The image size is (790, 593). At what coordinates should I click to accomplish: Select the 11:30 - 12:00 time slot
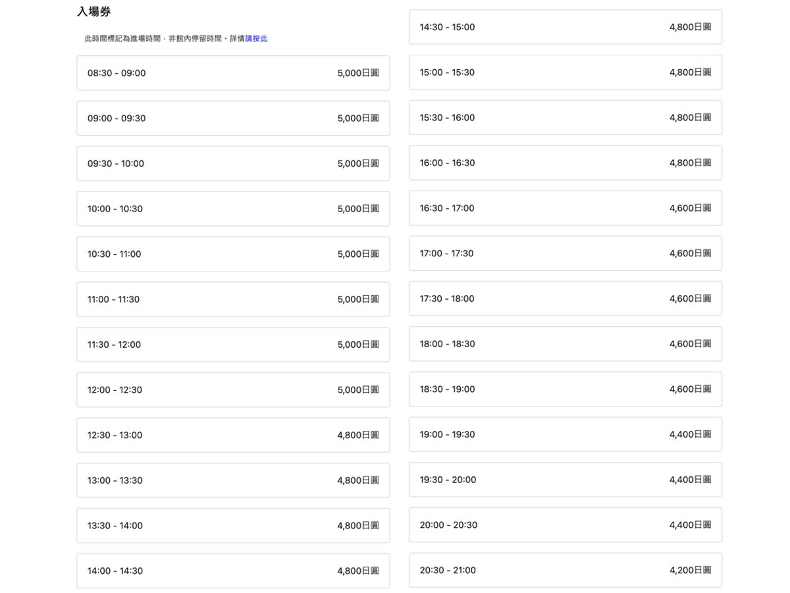pyautogui.click(x=233, y=345)
